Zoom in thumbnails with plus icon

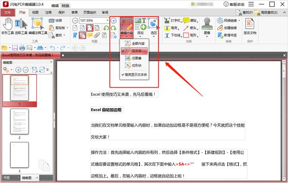18,70
